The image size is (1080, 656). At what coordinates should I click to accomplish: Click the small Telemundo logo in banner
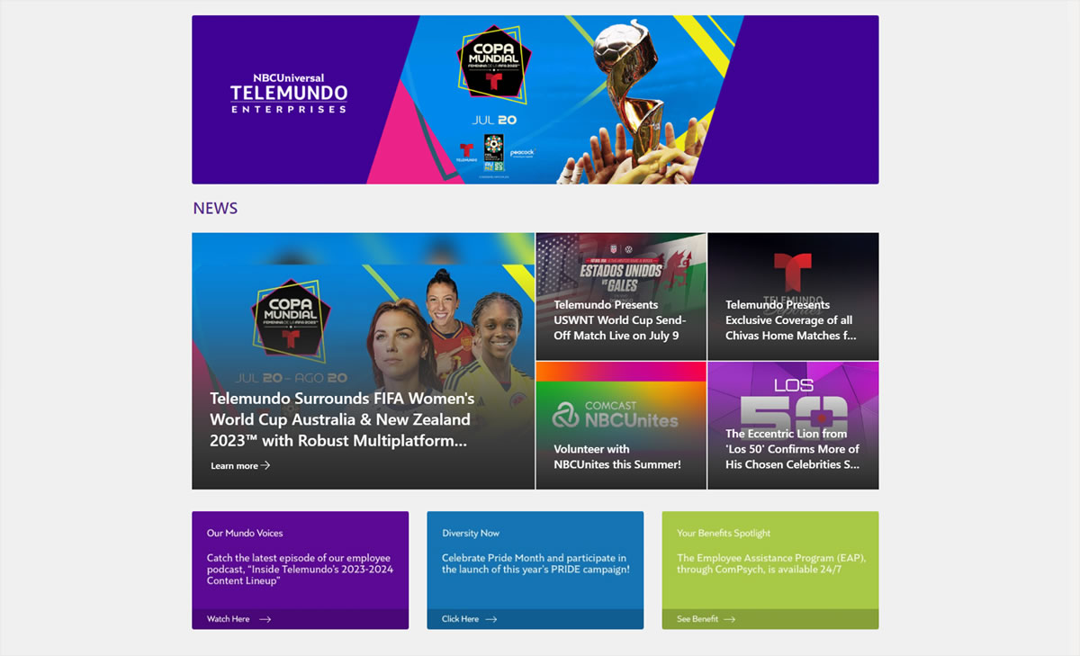tap(466, 152)
